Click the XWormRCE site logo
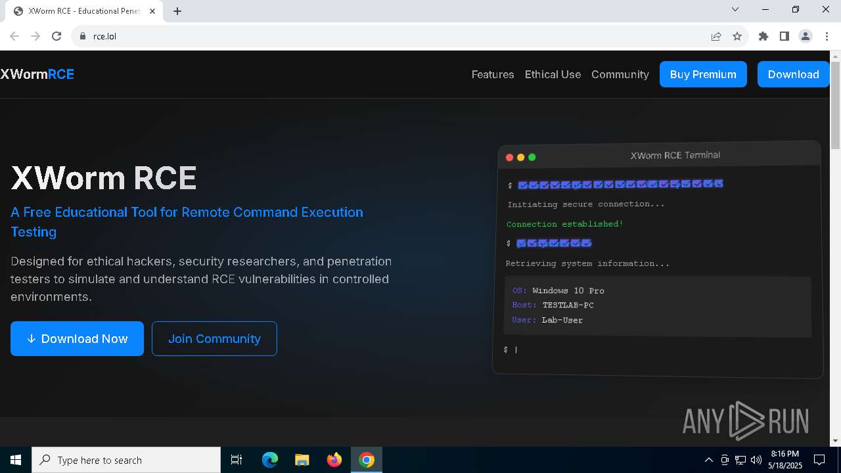The height and width of the screenshot is (473, 841). 37,74
